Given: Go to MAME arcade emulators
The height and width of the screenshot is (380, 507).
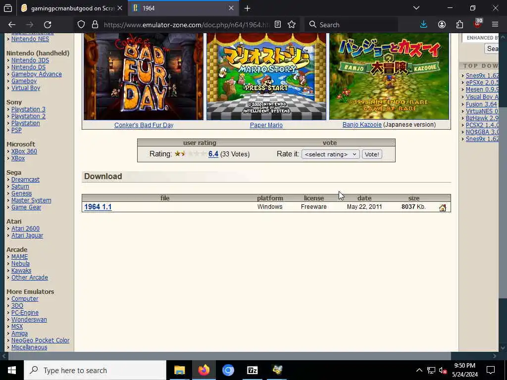Looking at the screenshot, I should 19,257.
